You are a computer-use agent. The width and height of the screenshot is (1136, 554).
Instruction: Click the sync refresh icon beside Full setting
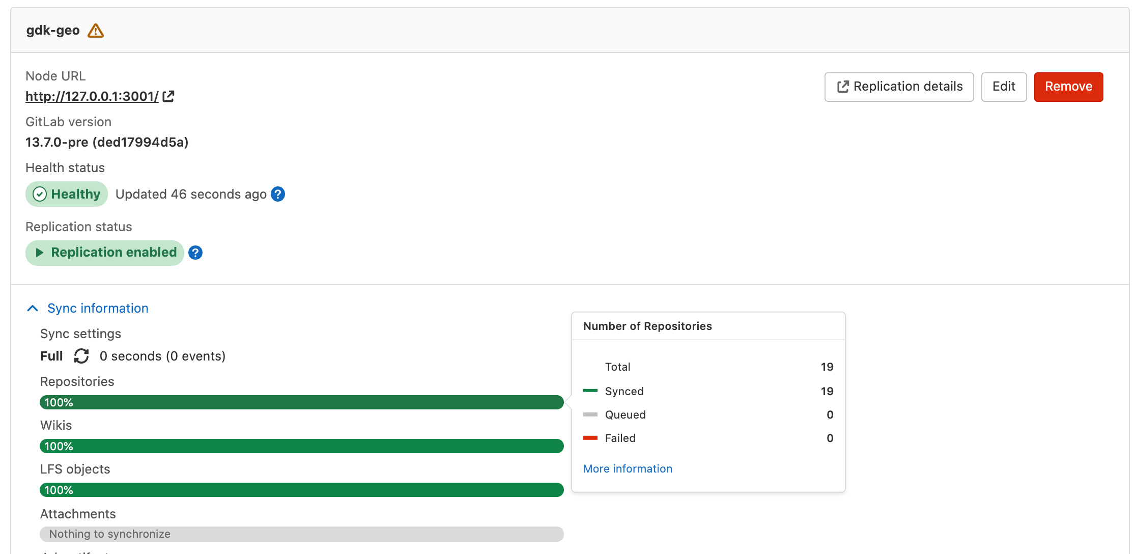81,356
